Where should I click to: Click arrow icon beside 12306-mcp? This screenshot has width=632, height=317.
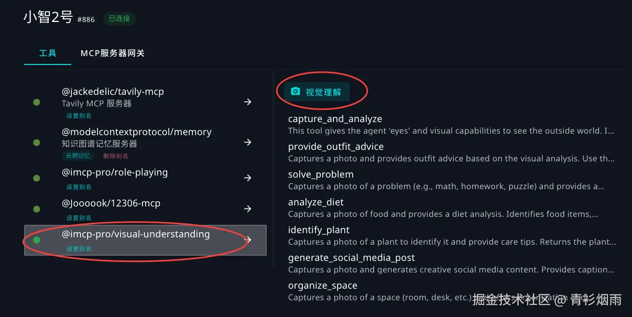pyautogui.click(x=248, y=209)
